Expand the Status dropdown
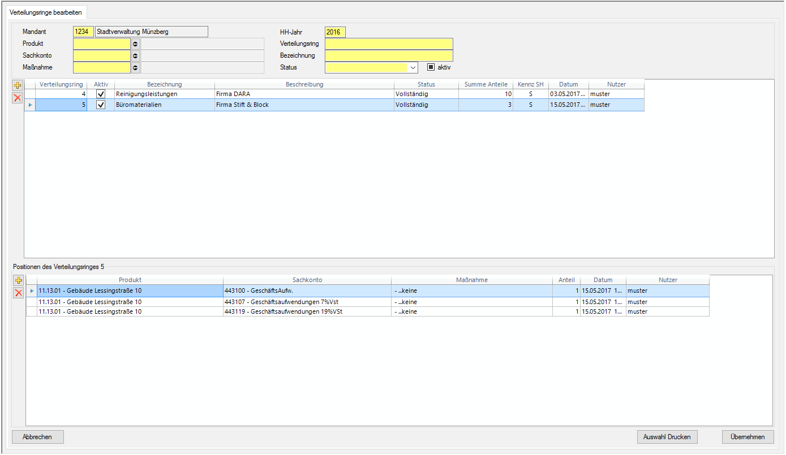 [x=413, y=67]
